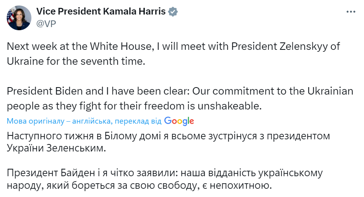This screenshot has height=197, width=364.
Task: Click the Google logo in translation note
Action: coord(179,121)
